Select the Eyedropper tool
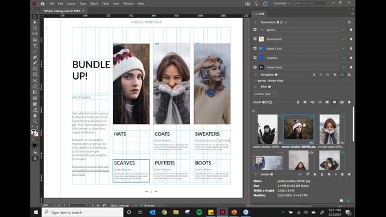Screen dimensions: 386x217 point(35,110)
